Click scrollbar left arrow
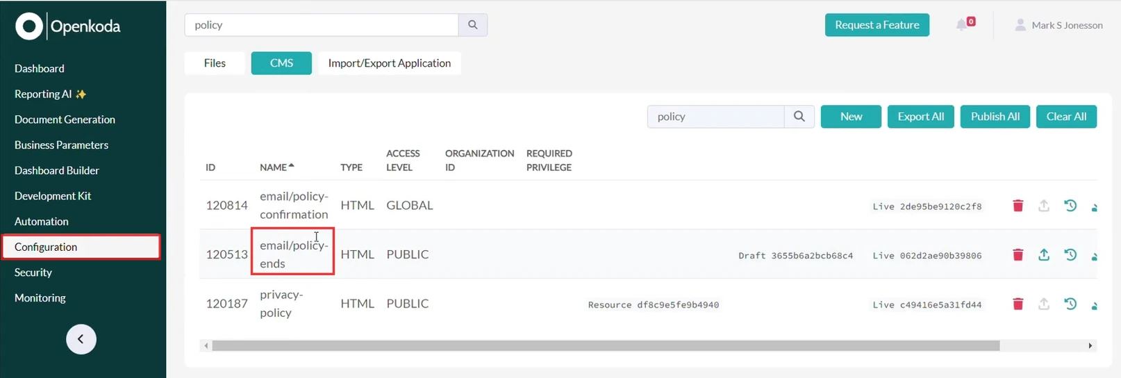The width and height of the screenshot is (1121, 378). click(206, 345)
